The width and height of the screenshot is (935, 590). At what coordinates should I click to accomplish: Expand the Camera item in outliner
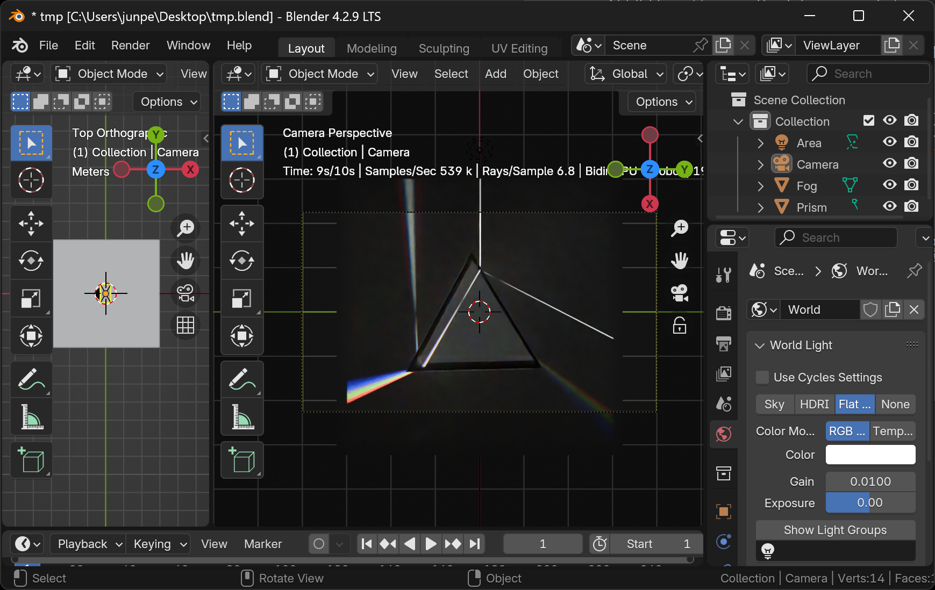tap(760, 164)
